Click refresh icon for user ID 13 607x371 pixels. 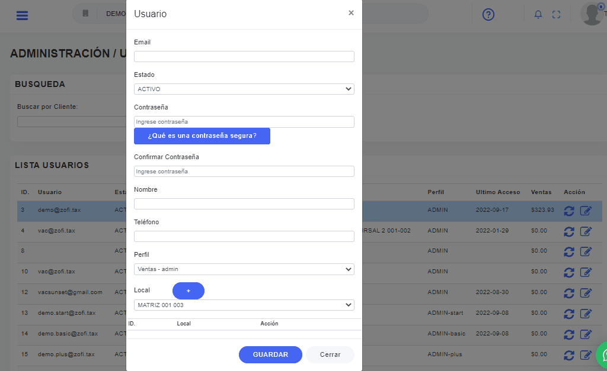(569, 313)
